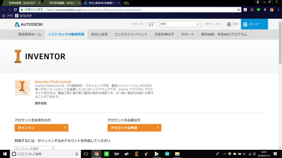Click the Wi-Fi network tray icon
Image resolution: width=282 pixels, height=158 pixels.
[x=250, y=154]
